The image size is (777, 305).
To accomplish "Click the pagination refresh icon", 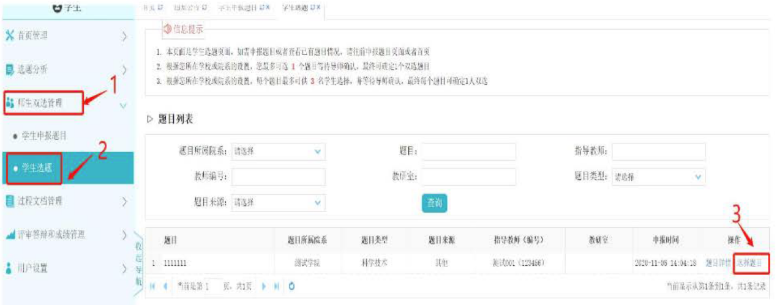I will point(291,285).
